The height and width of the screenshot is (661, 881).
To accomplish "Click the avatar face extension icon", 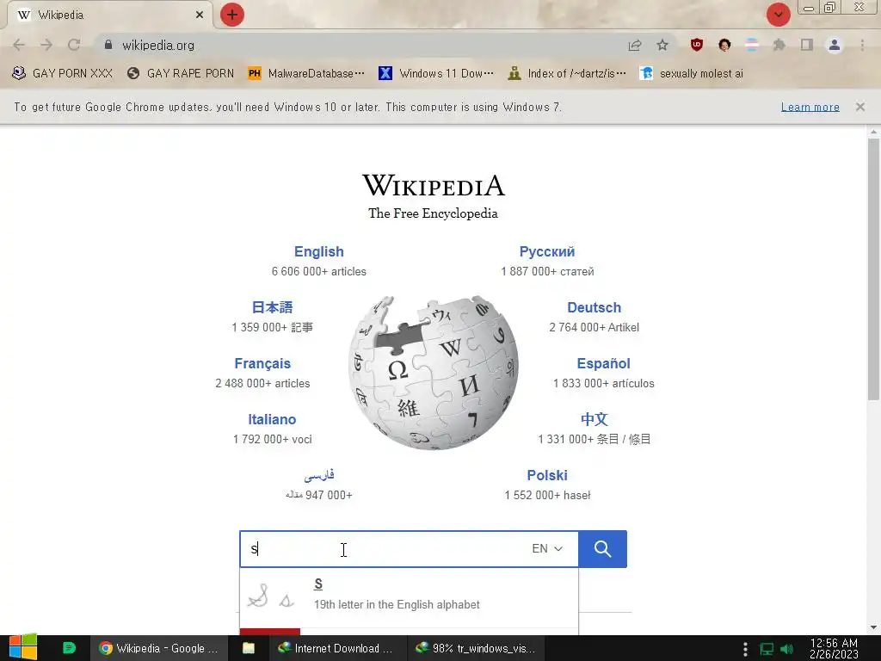I will coord(724,45).
